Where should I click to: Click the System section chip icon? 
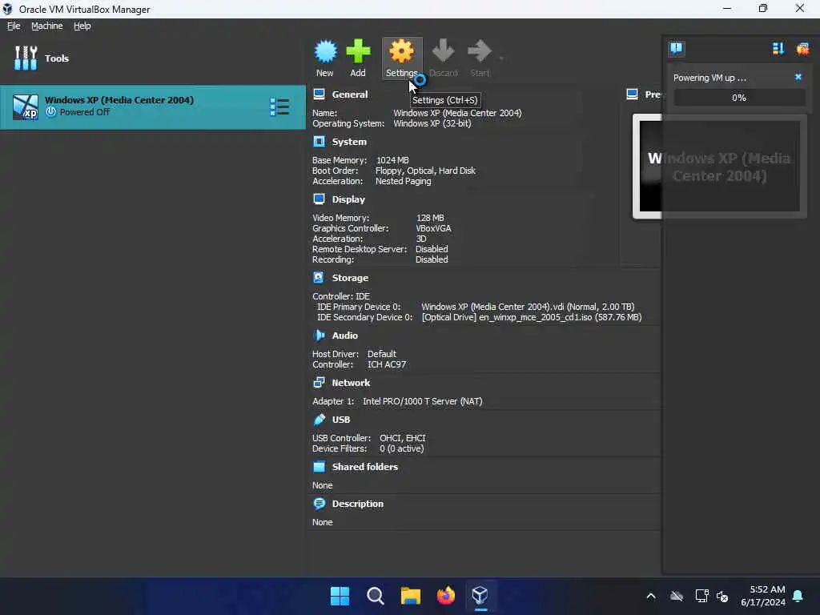319,141
